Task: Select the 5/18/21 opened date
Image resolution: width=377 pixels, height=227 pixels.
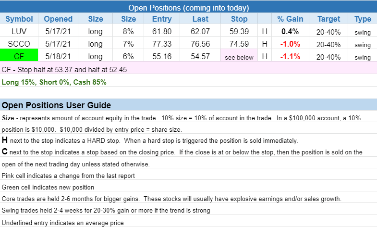Action: 58,57
